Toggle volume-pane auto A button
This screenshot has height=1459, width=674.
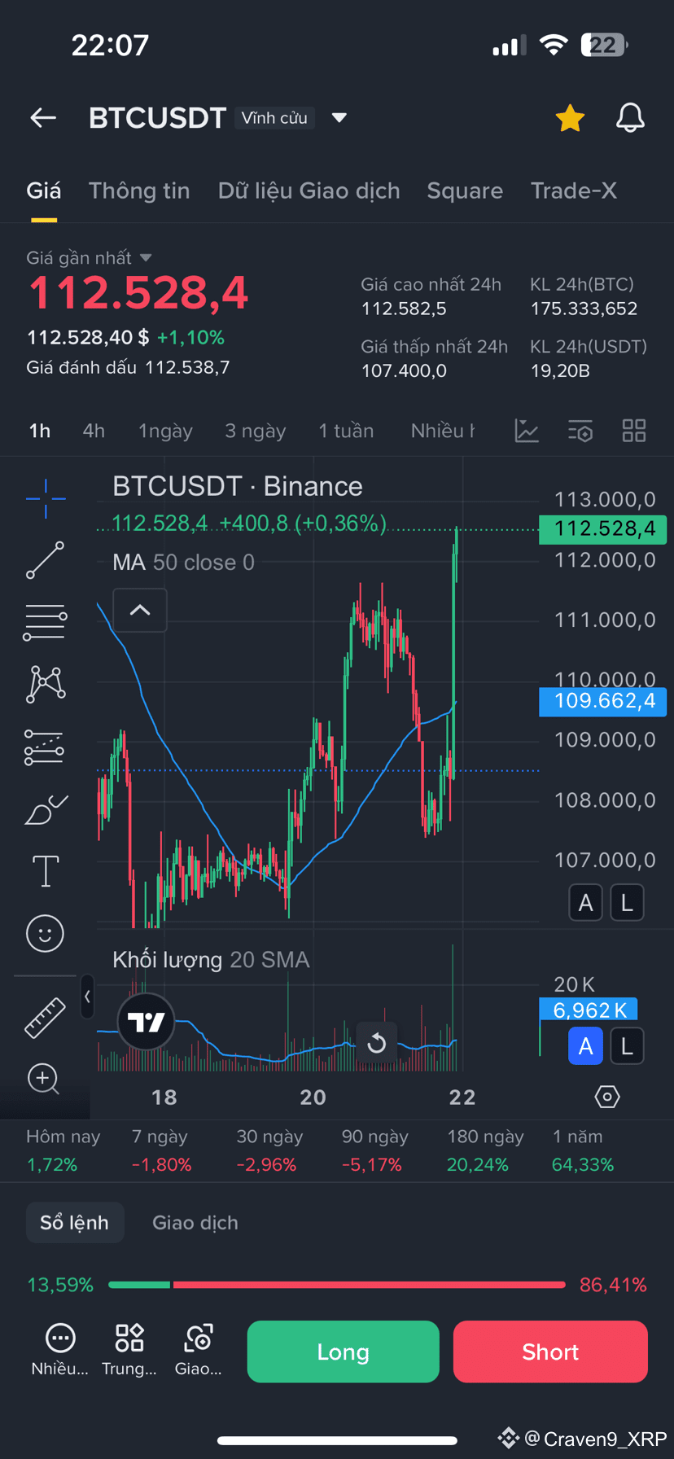[x=585, y=1046]
